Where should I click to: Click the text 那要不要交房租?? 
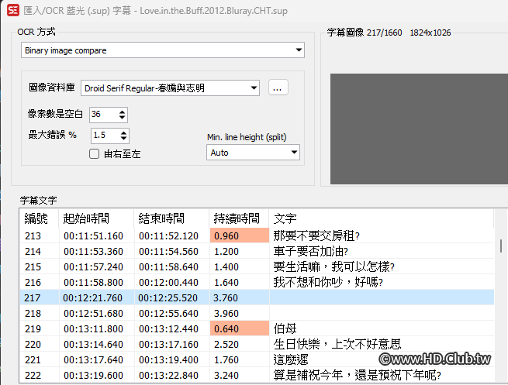pyautogui.click(x=316, y=235)
